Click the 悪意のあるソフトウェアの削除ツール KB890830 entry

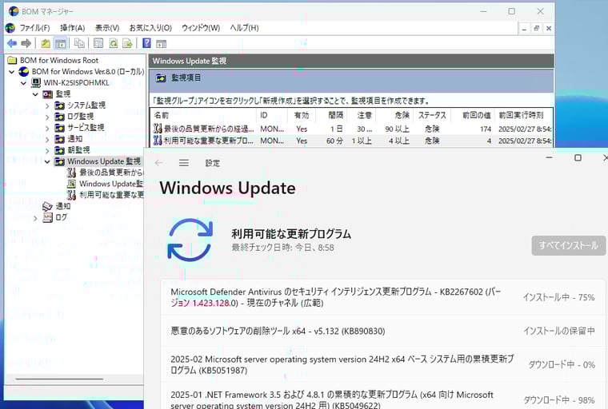[382, 331]
